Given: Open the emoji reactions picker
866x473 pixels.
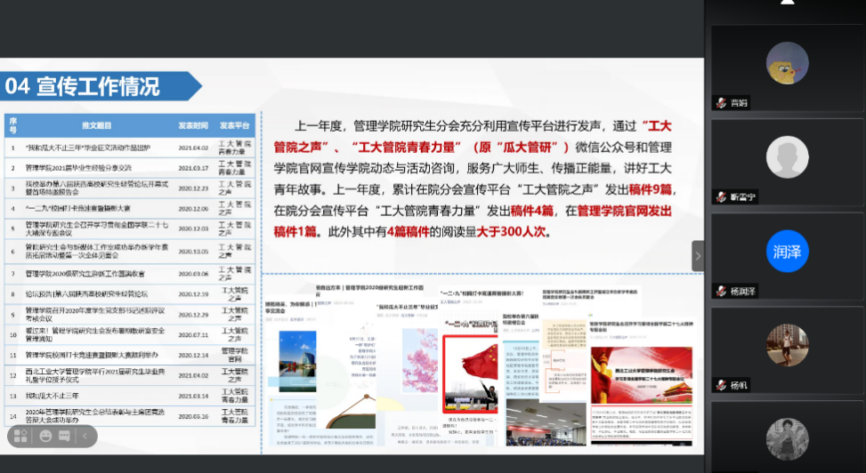Looking at the screenshot, I should pyautogui.click(x=45, y=437).
